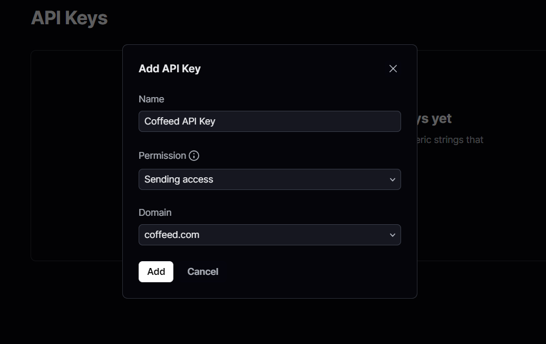Screen dimensions: 546x344
Task: Select the 'Sending access' option text
Action: [179, 179]
